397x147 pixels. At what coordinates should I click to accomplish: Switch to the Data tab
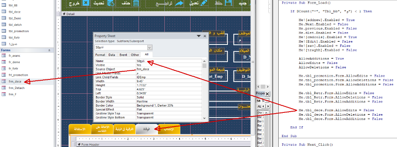click(x=112, y=55)
